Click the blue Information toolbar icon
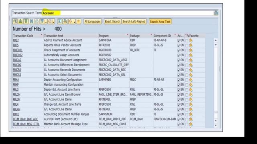 click(x=60, y=21)
